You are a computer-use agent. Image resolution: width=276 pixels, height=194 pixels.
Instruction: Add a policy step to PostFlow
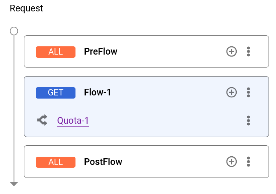tap(232, 162)
